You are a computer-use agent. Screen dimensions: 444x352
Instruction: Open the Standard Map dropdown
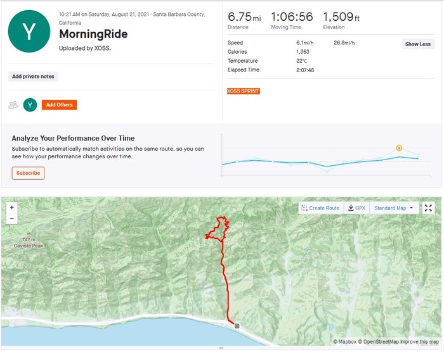(x=393, y=208)
